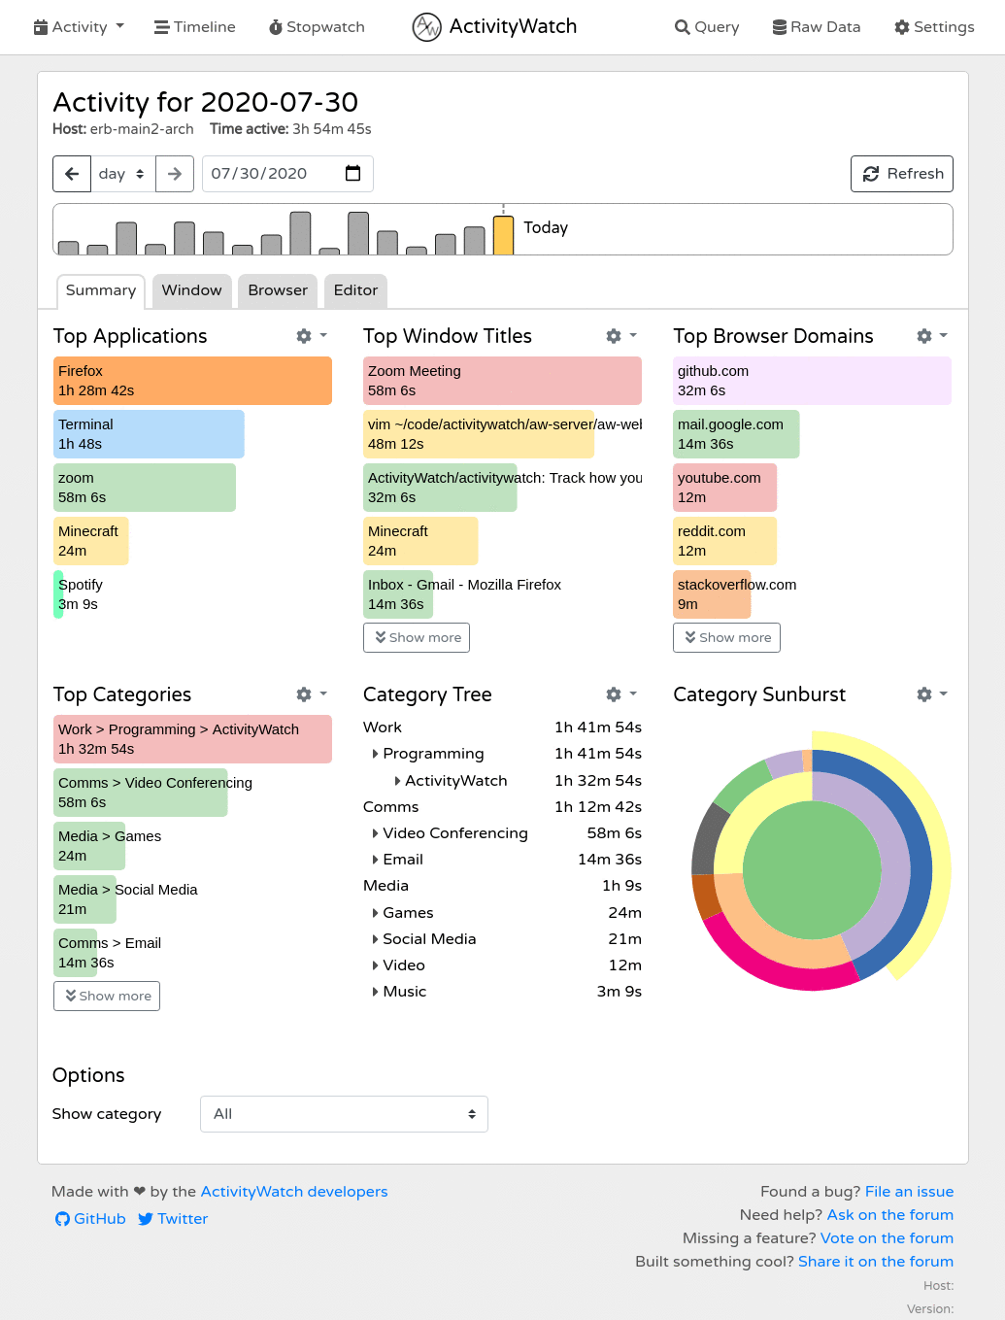Click the Stopwatch timer icon
Screen dimensions: 1005x1320
click(274, 26)
